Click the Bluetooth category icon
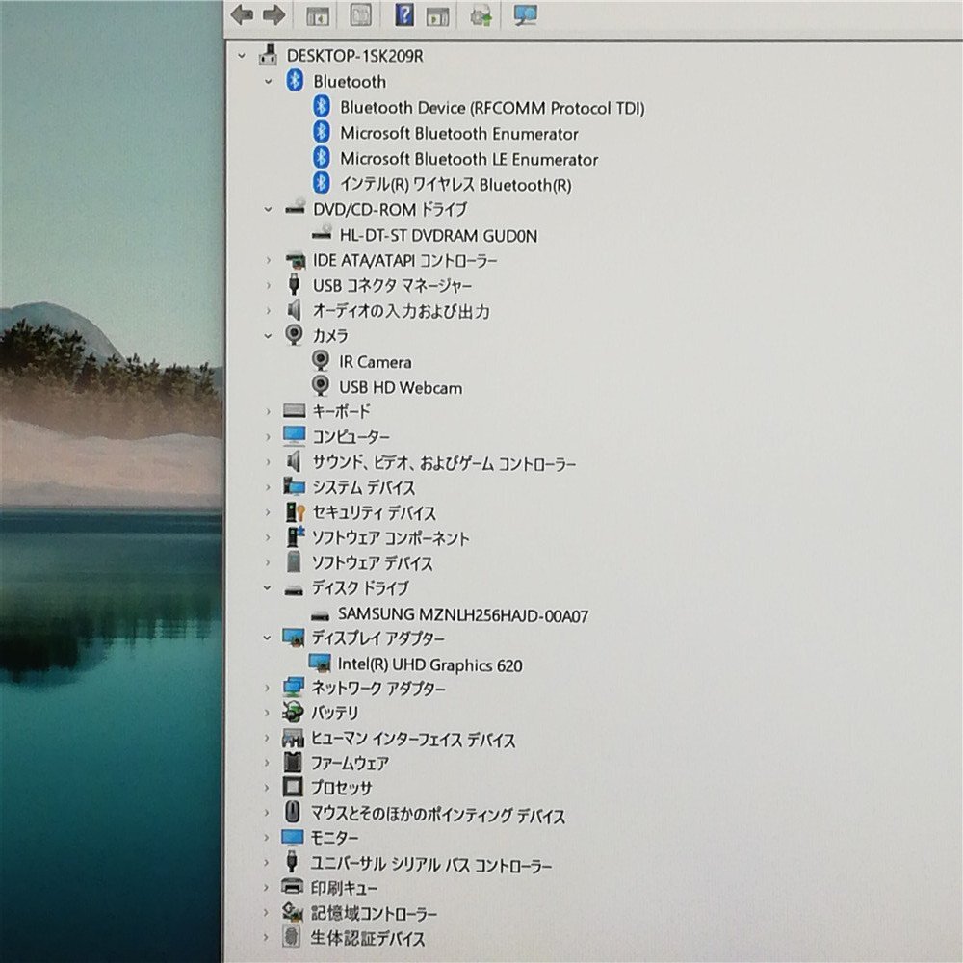 295,81
